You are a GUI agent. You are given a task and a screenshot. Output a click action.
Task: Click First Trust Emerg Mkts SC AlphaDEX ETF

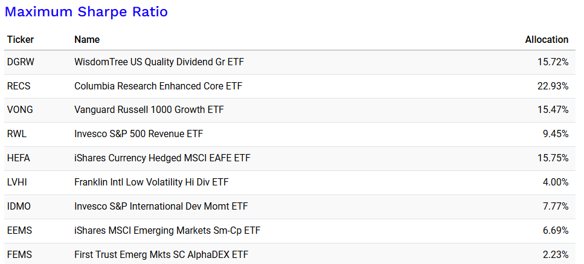pyautogui.click(x=161, y=254)
